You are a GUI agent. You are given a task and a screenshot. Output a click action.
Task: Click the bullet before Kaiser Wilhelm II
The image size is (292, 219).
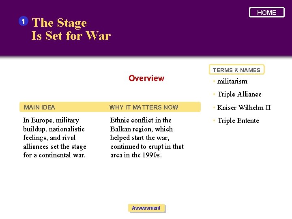click(x=215, y=107)
